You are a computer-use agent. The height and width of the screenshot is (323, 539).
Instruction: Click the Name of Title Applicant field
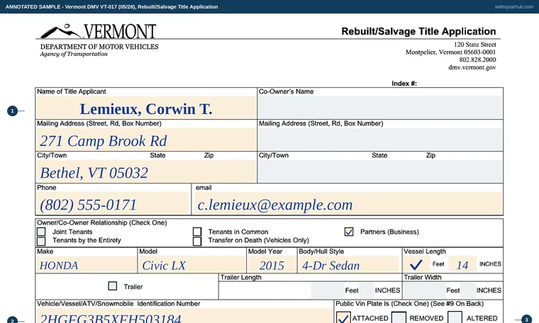(146, 108)
